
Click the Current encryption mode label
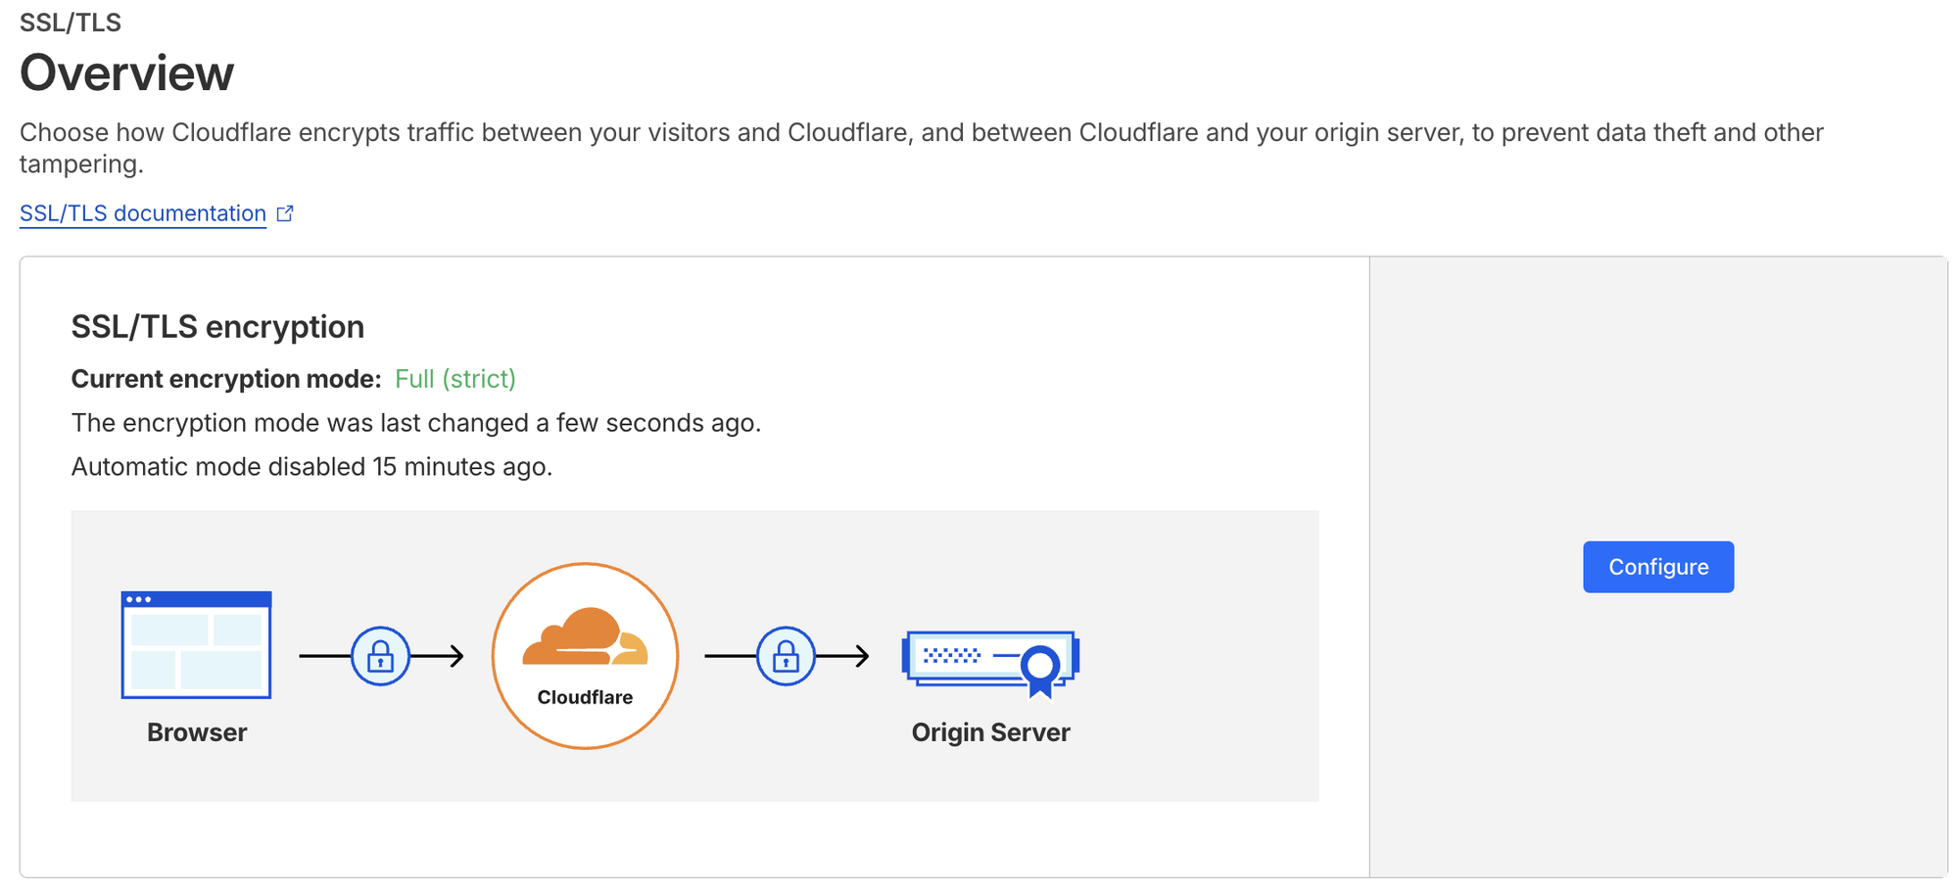point(226,379)
